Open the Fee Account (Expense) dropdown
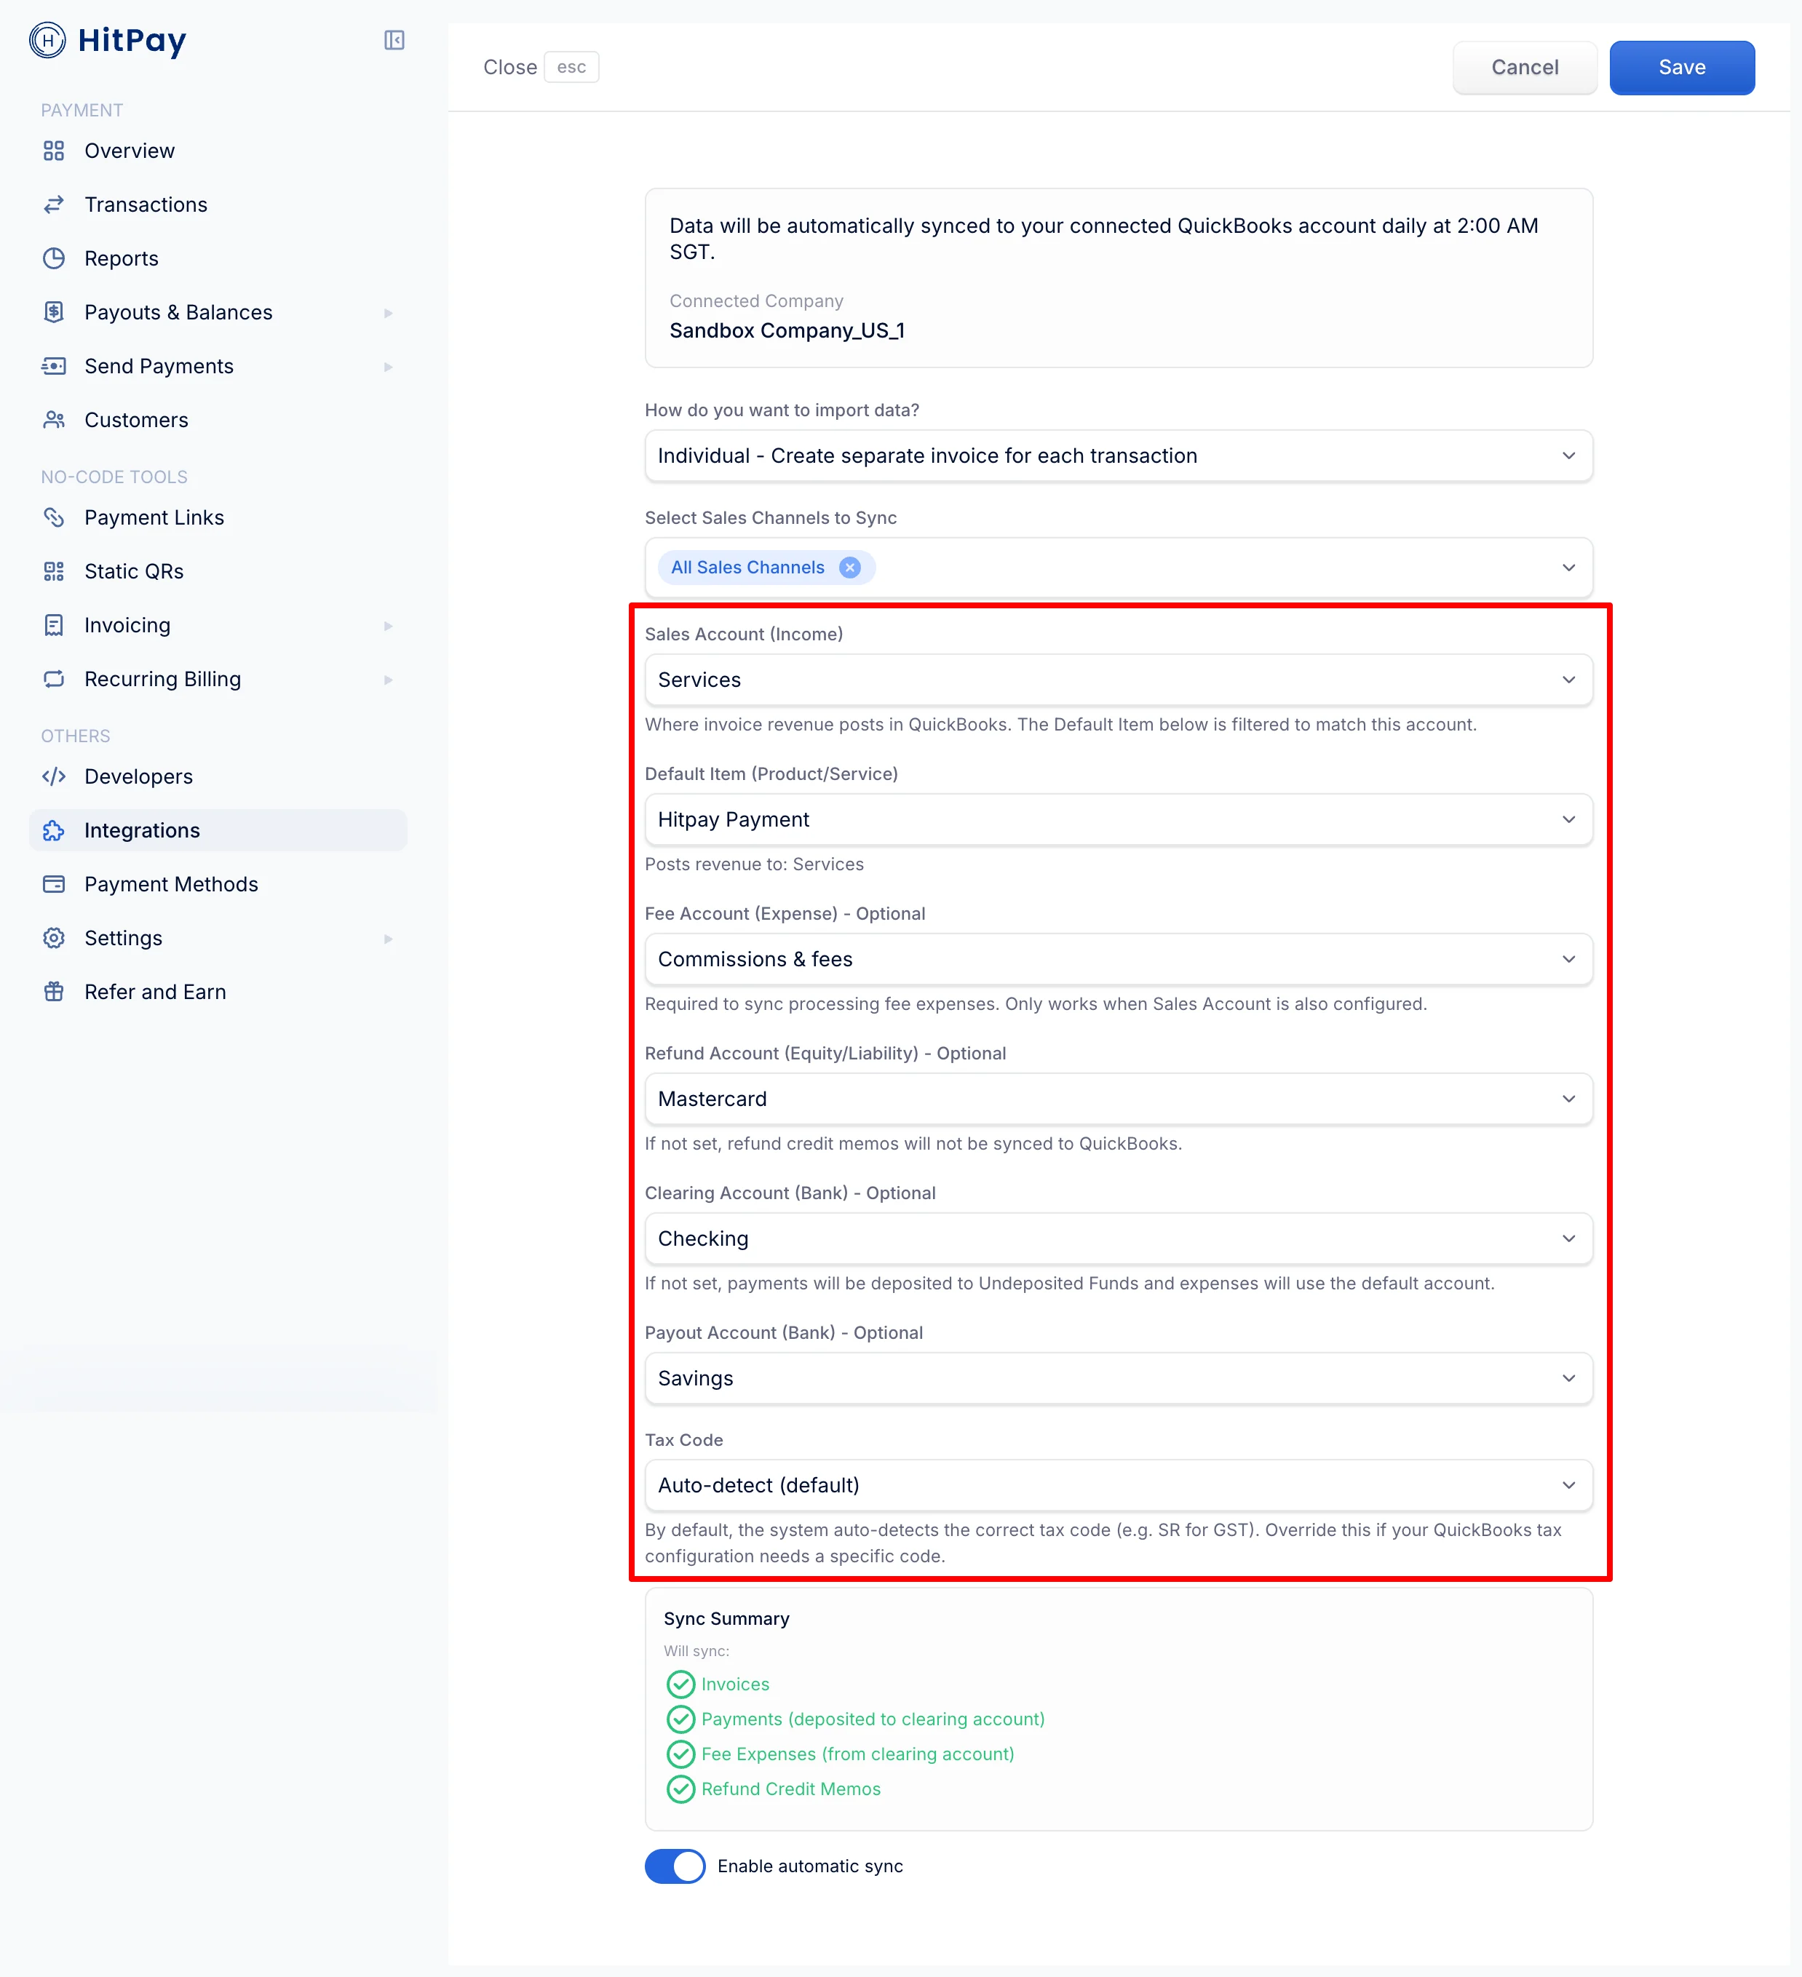The height and width of the screenshot is (1977, 1802). tap(1119, 959)
